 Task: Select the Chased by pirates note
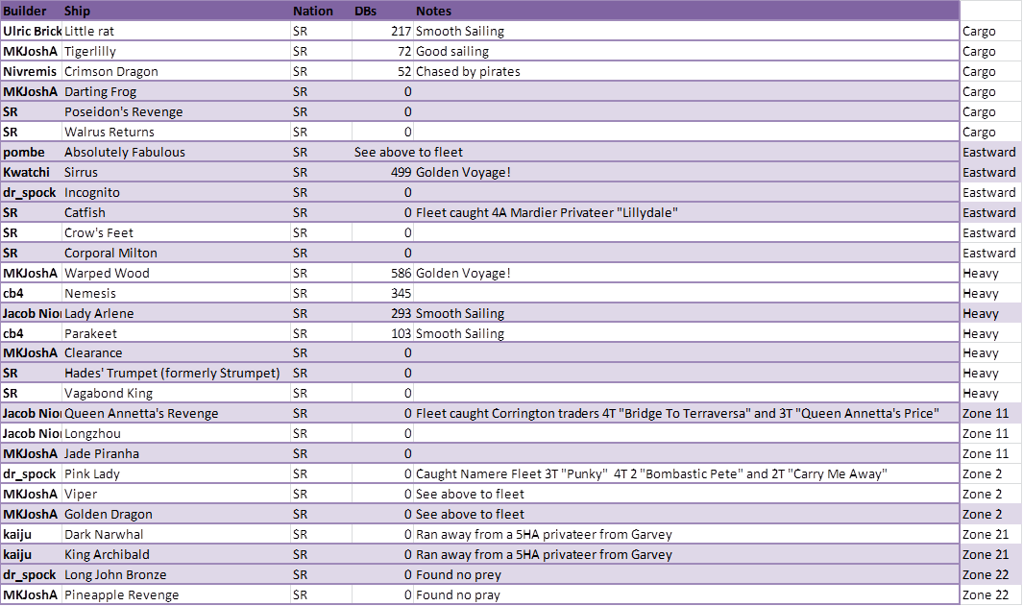click(x=468, y=71)
